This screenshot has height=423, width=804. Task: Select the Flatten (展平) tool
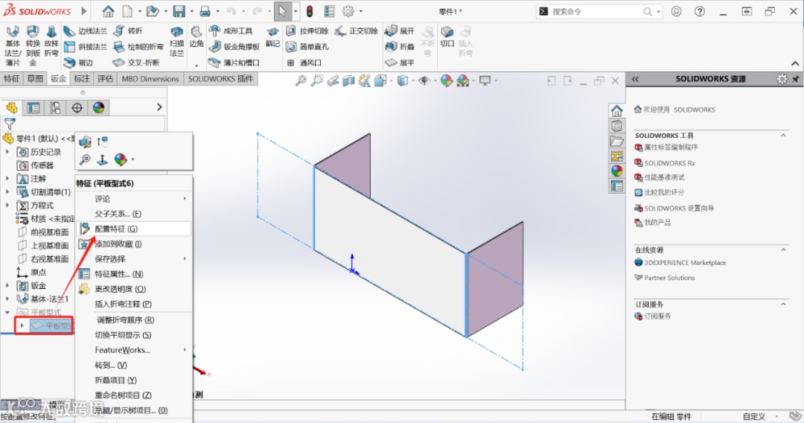point(400,63)
